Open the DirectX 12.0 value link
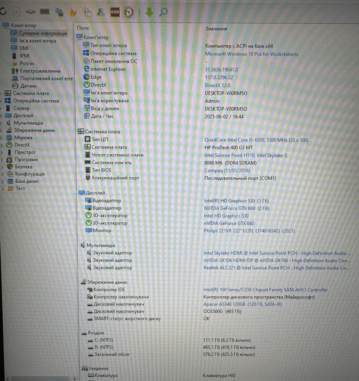Screen dimensions: 359x381 pyautogui.click(x=218, y=85)
